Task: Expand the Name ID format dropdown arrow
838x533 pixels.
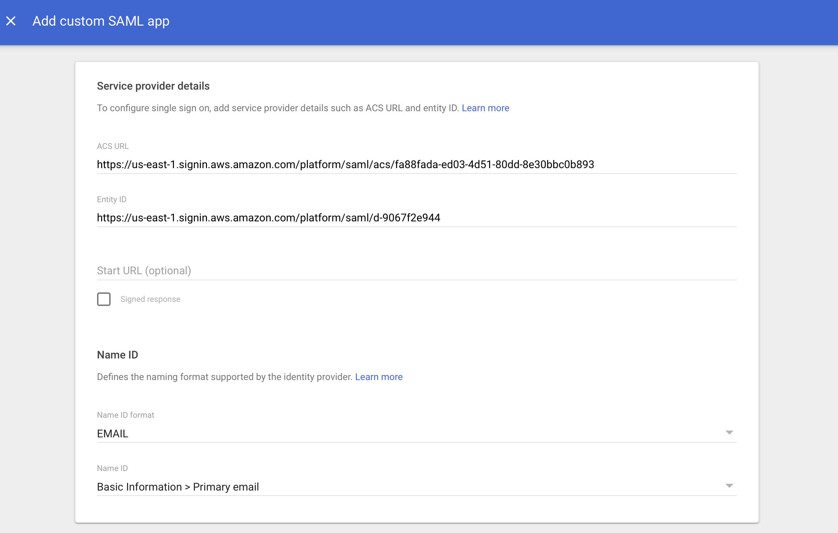Action: pos(729,433)
